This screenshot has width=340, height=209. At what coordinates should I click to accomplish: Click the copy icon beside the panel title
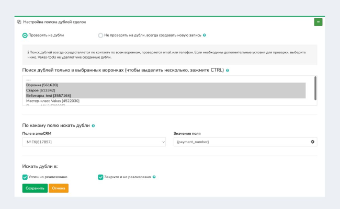point(19,22)
